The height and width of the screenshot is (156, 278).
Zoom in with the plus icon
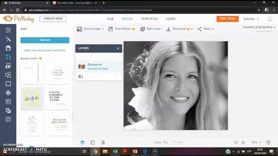click(243, 143)
